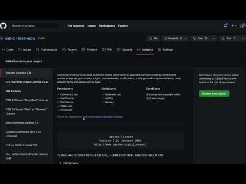Go to Explore
This screenshot has width=246, height=184.
123,26
